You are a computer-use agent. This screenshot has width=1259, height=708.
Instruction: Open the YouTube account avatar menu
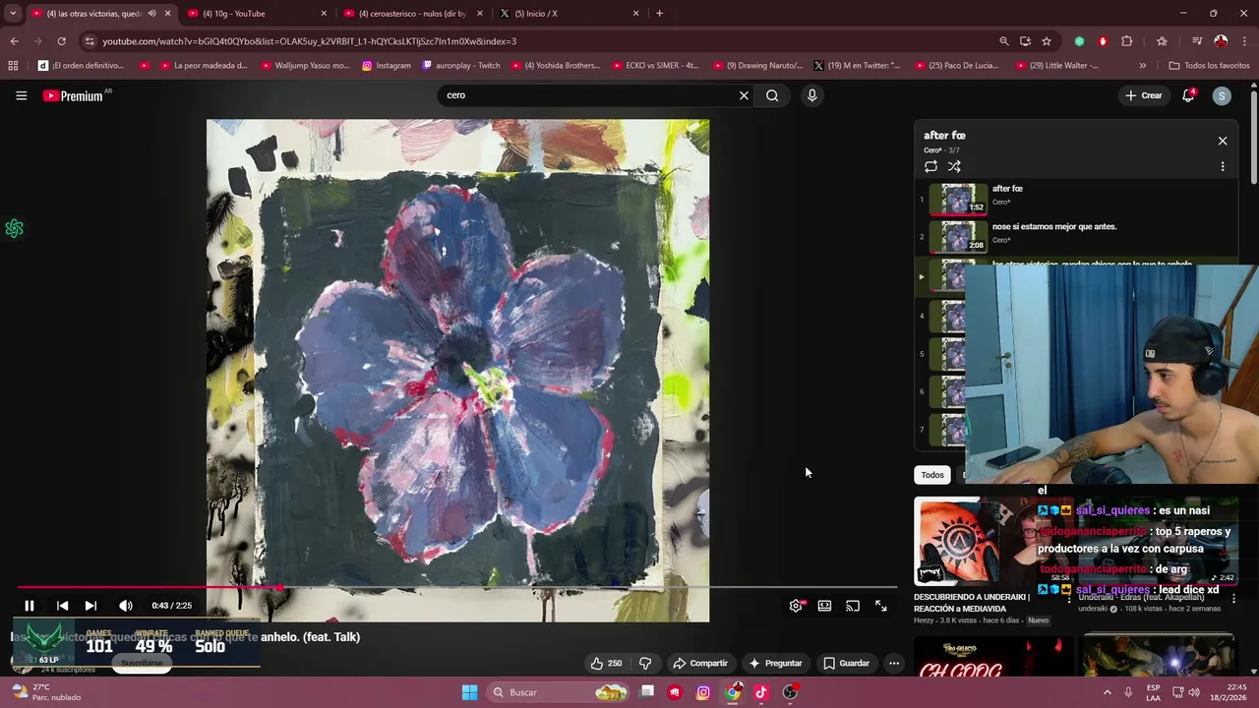point(1222,95)
